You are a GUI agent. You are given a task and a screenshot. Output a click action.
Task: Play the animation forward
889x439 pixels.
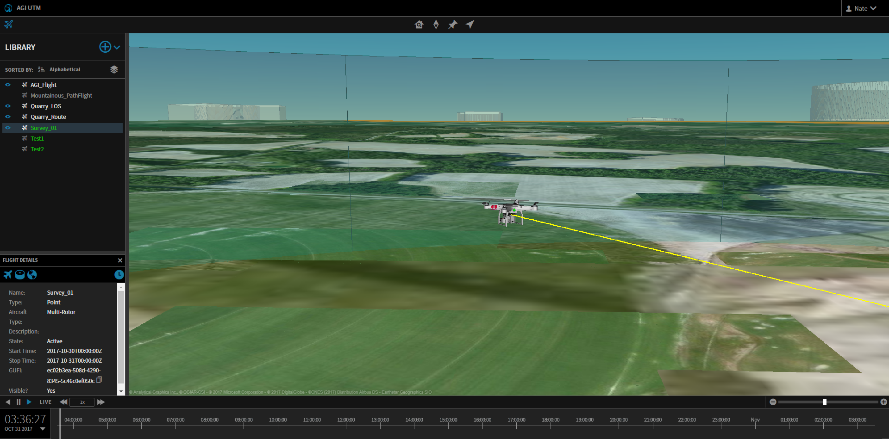click(x=29, y=402)
